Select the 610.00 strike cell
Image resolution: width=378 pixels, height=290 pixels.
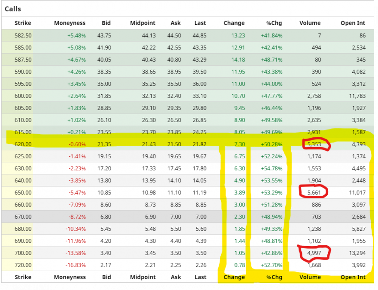23,120
